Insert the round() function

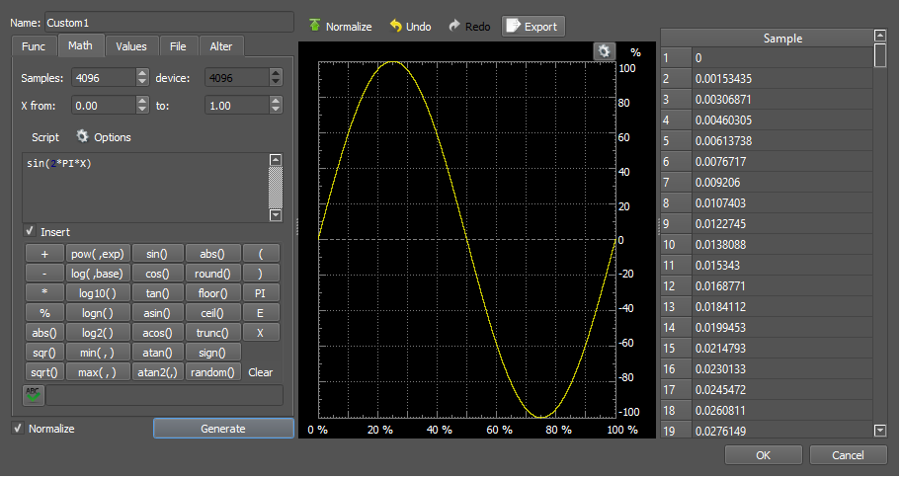[212, 274]
